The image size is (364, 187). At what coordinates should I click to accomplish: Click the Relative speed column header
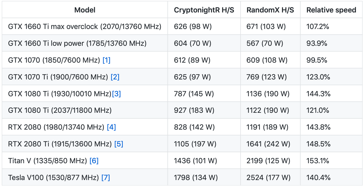click(331, 10)
